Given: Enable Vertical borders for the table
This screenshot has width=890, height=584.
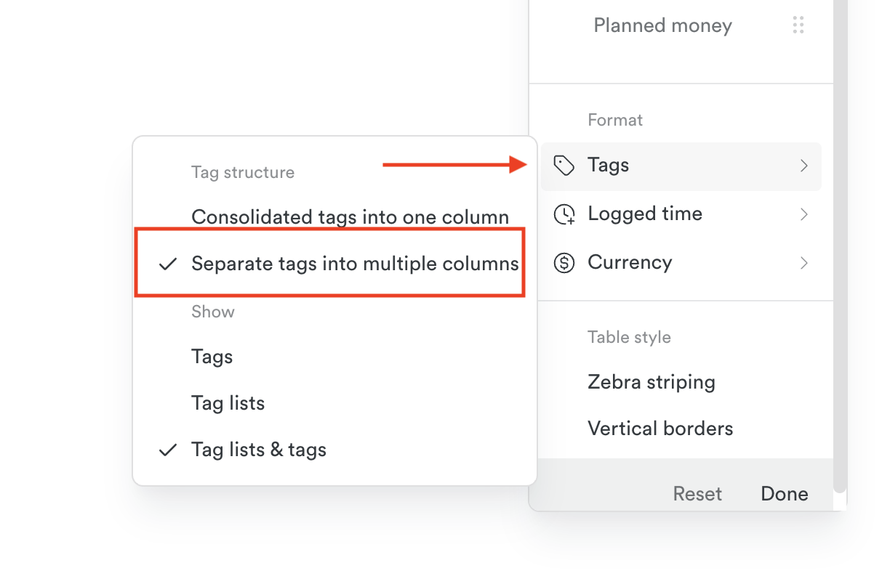Looking at the screenshot, I should pyautogui.click(x=660, y=428).
